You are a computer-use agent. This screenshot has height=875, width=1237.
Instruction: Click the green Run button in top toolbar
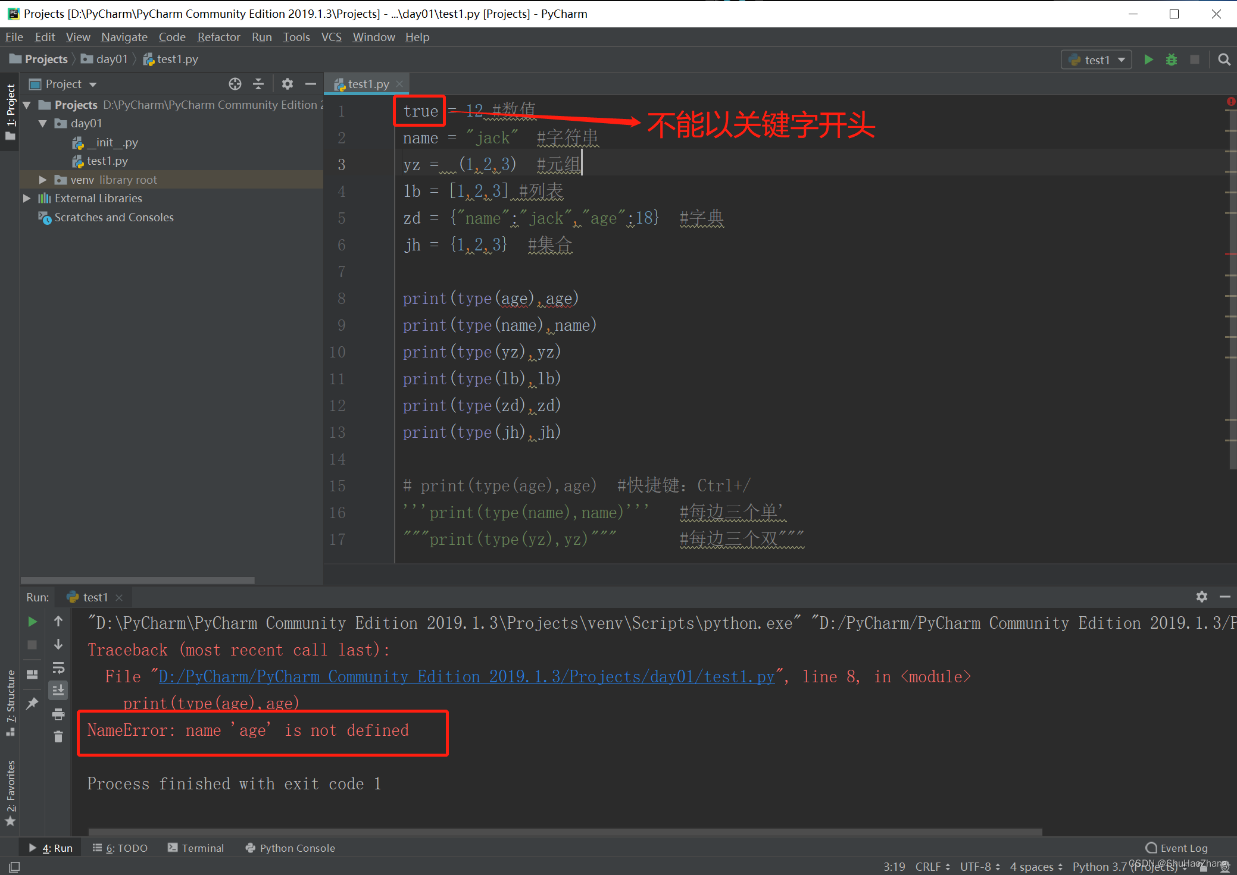pos(1148,59)
